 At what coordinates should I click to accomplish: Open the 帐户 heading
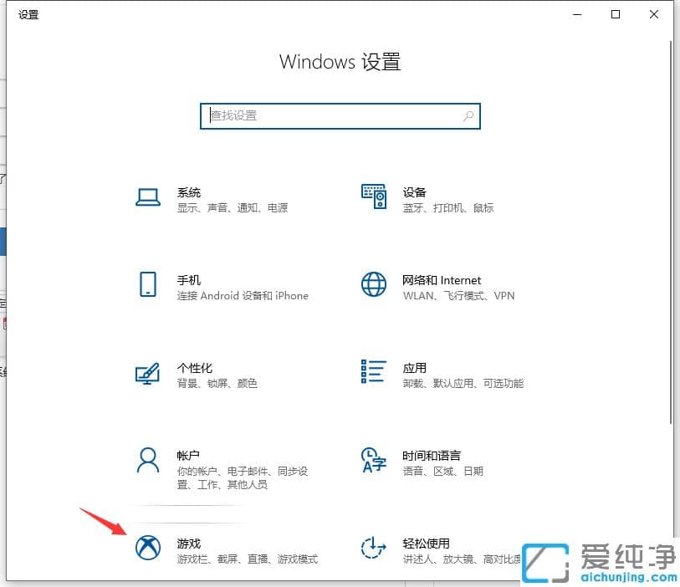(188, 456)
